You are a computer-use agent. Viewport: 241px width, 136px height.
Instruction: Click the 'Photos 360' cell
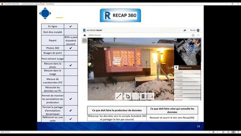point(53,48)
